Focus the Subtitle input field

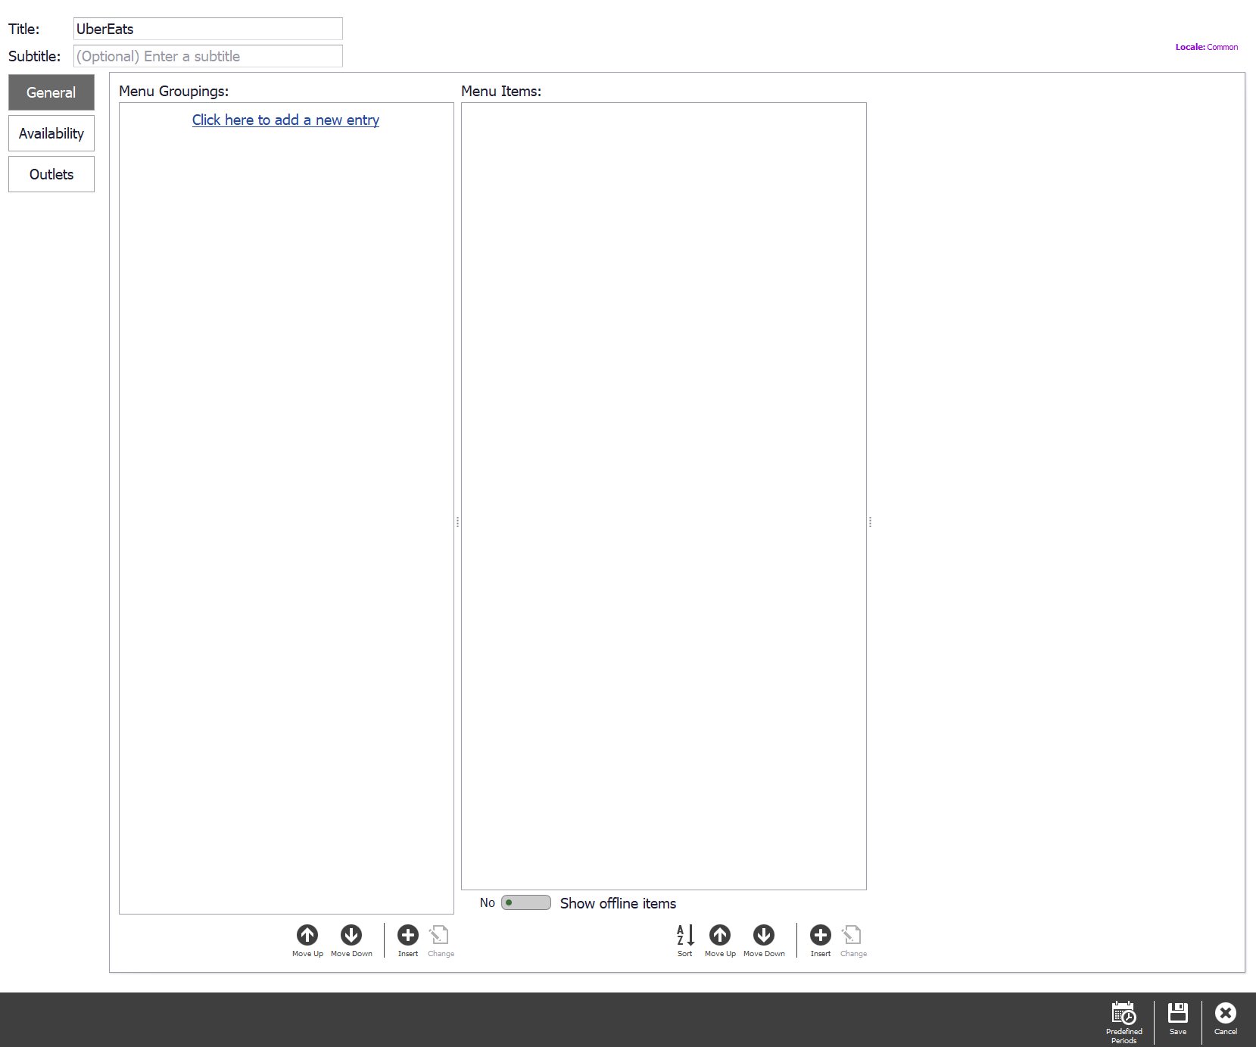coord(208,56)
